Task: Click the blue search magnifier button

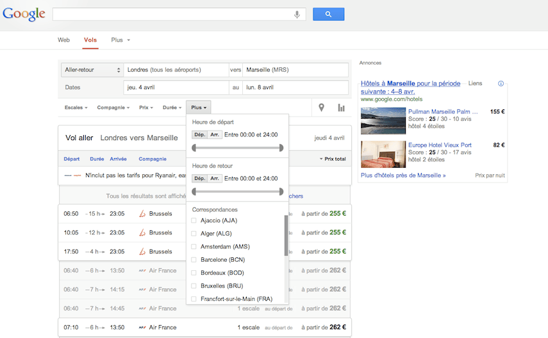Action: 328,14
